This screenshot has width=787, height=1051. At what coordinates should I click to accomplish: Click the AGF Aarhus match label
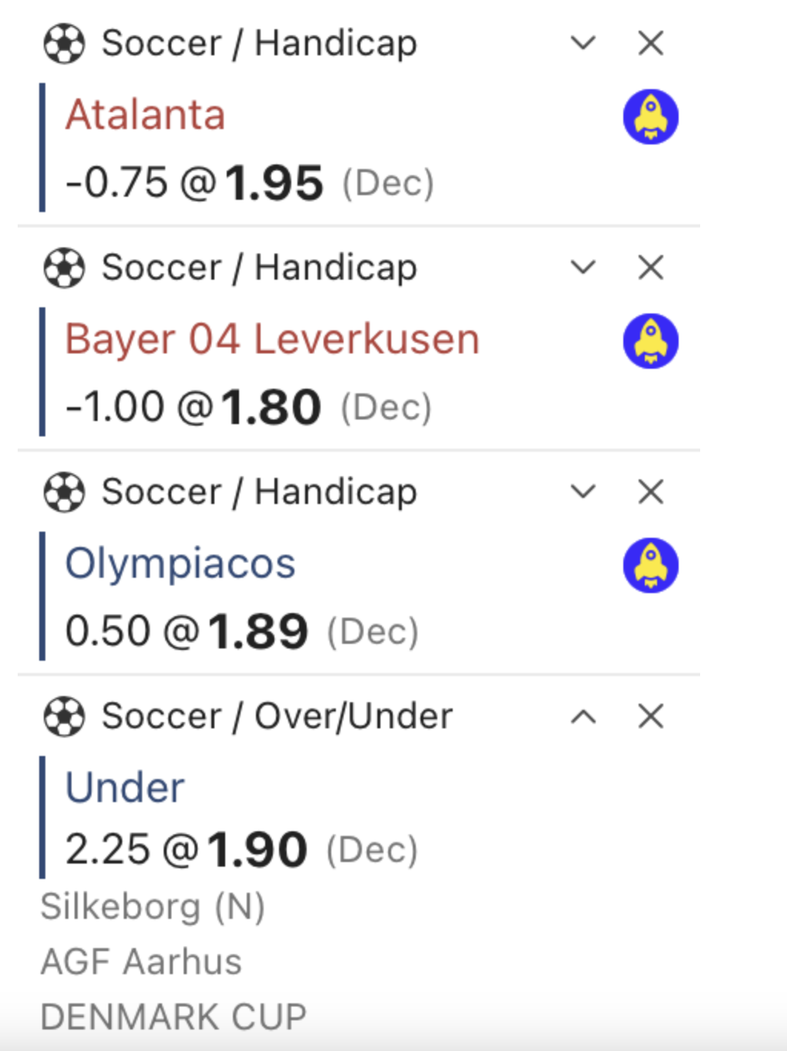click(x=141, y=960)
